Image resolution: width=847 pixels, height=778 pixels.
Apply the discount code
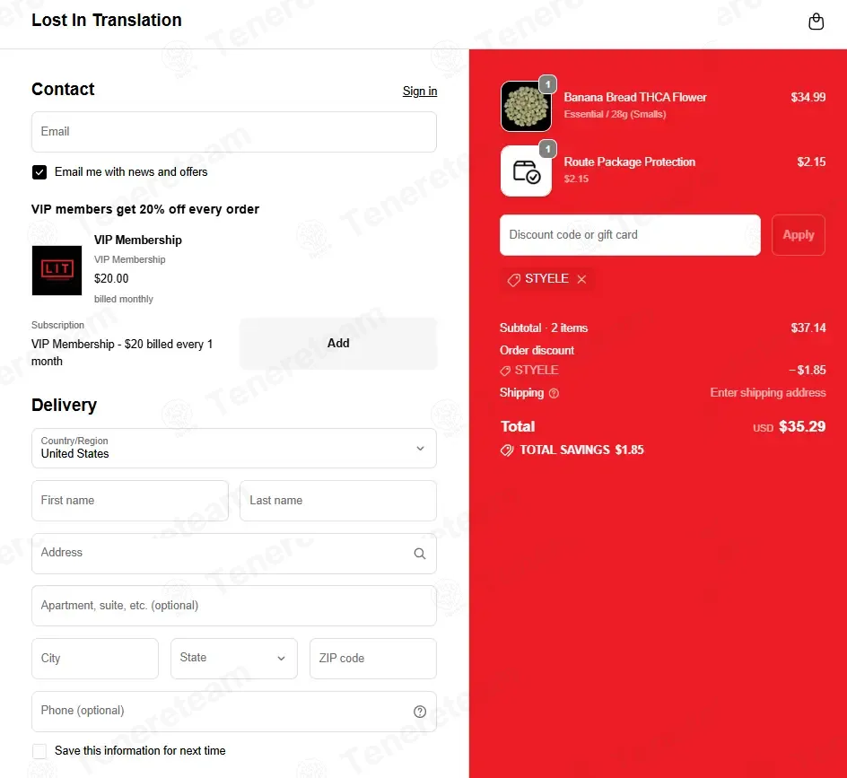(799, 235)
